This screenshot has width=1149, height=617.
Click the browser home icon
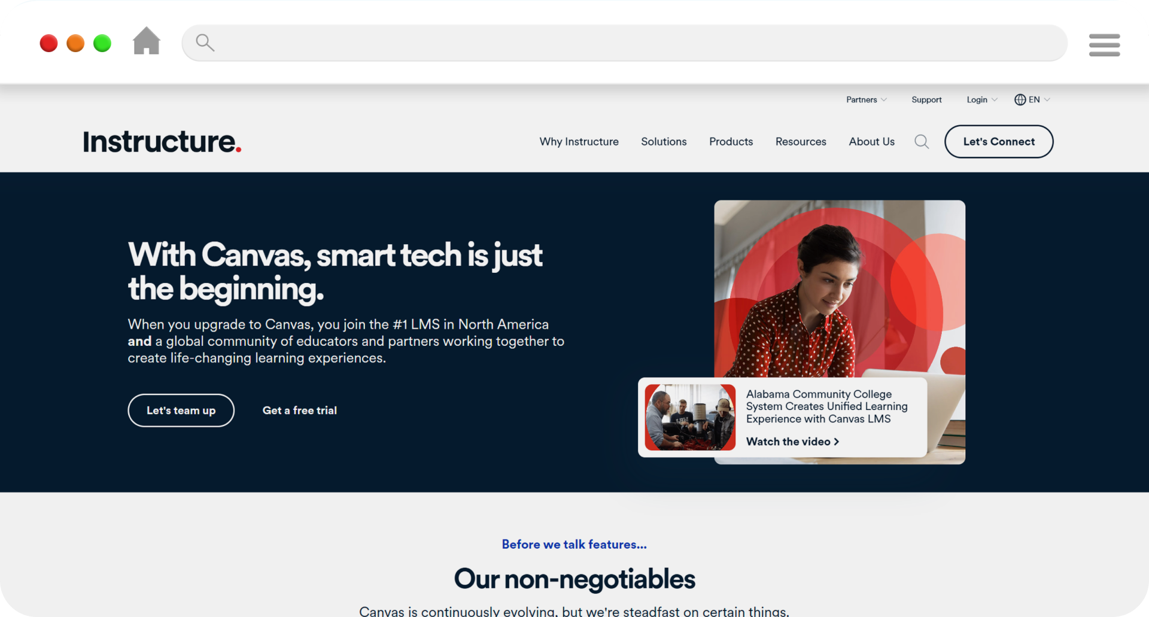coord(147,41)
